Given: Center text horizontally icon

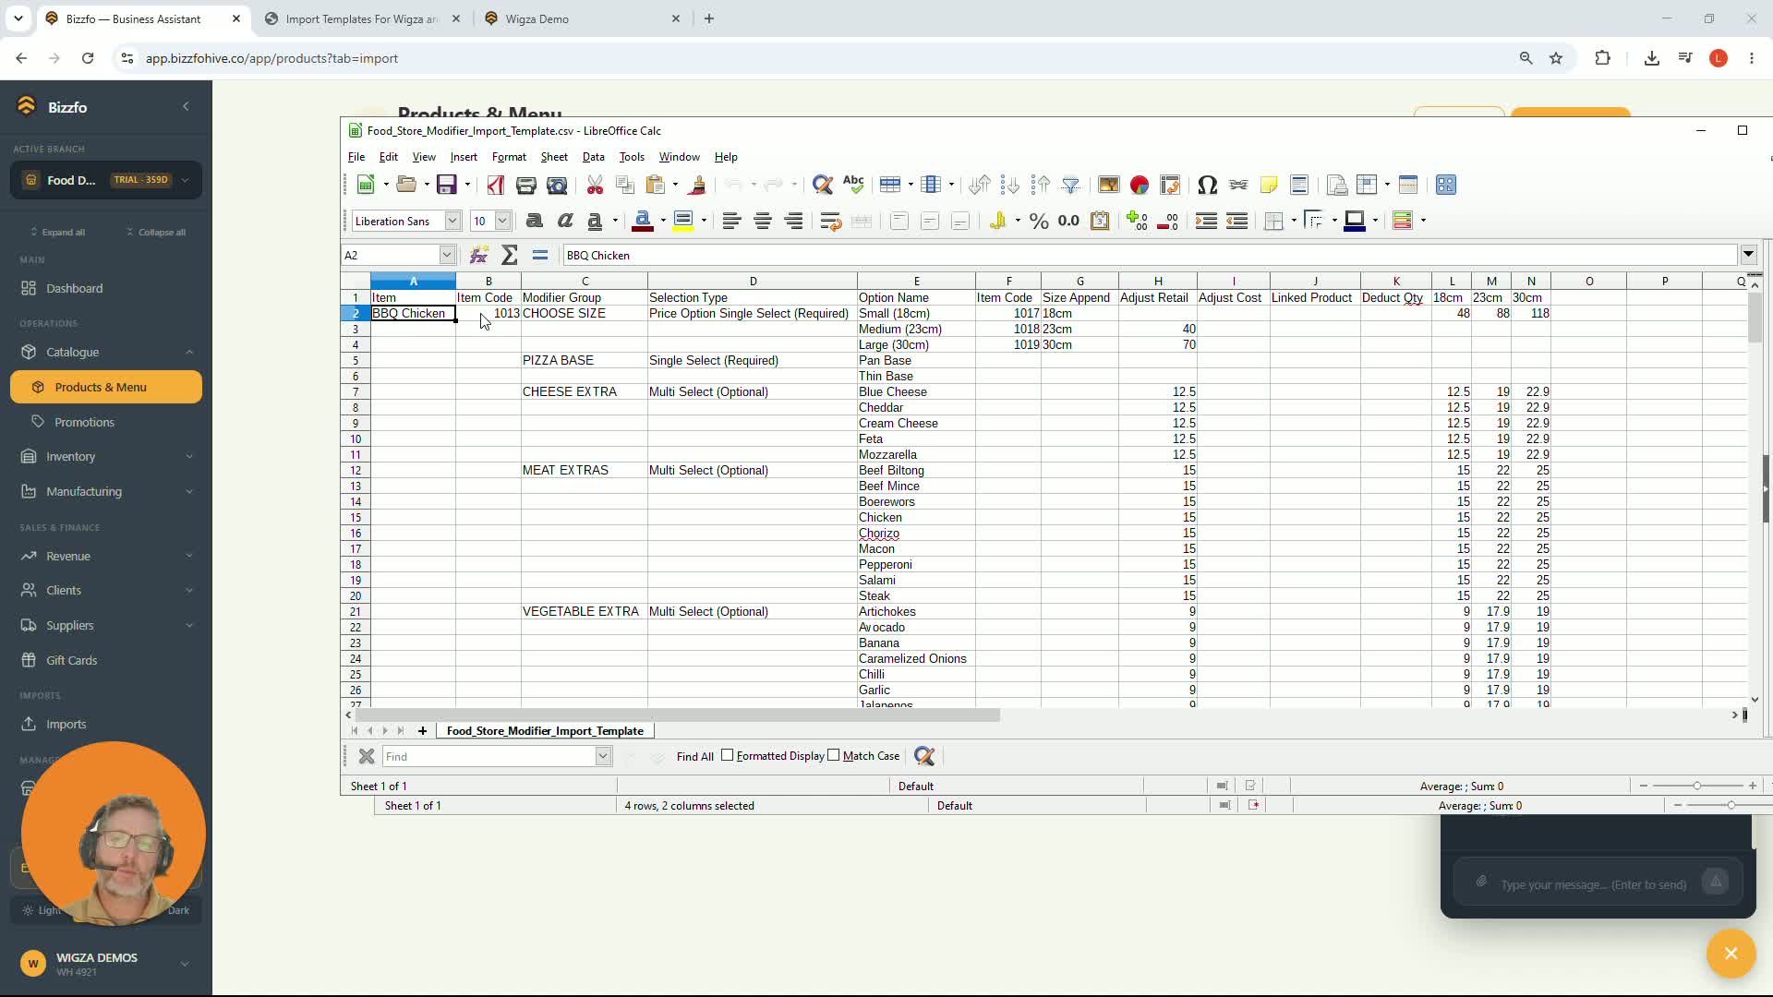Looking at the screenshot, I should [x=763, y=221].
